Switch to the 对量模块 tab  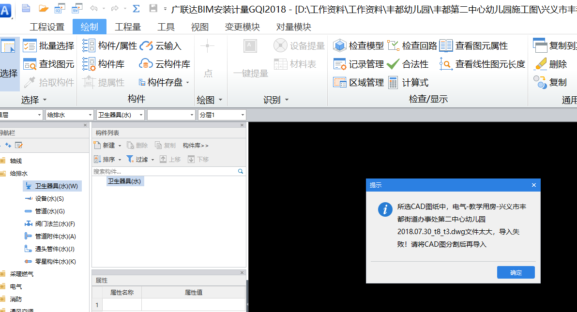(294, 27)
